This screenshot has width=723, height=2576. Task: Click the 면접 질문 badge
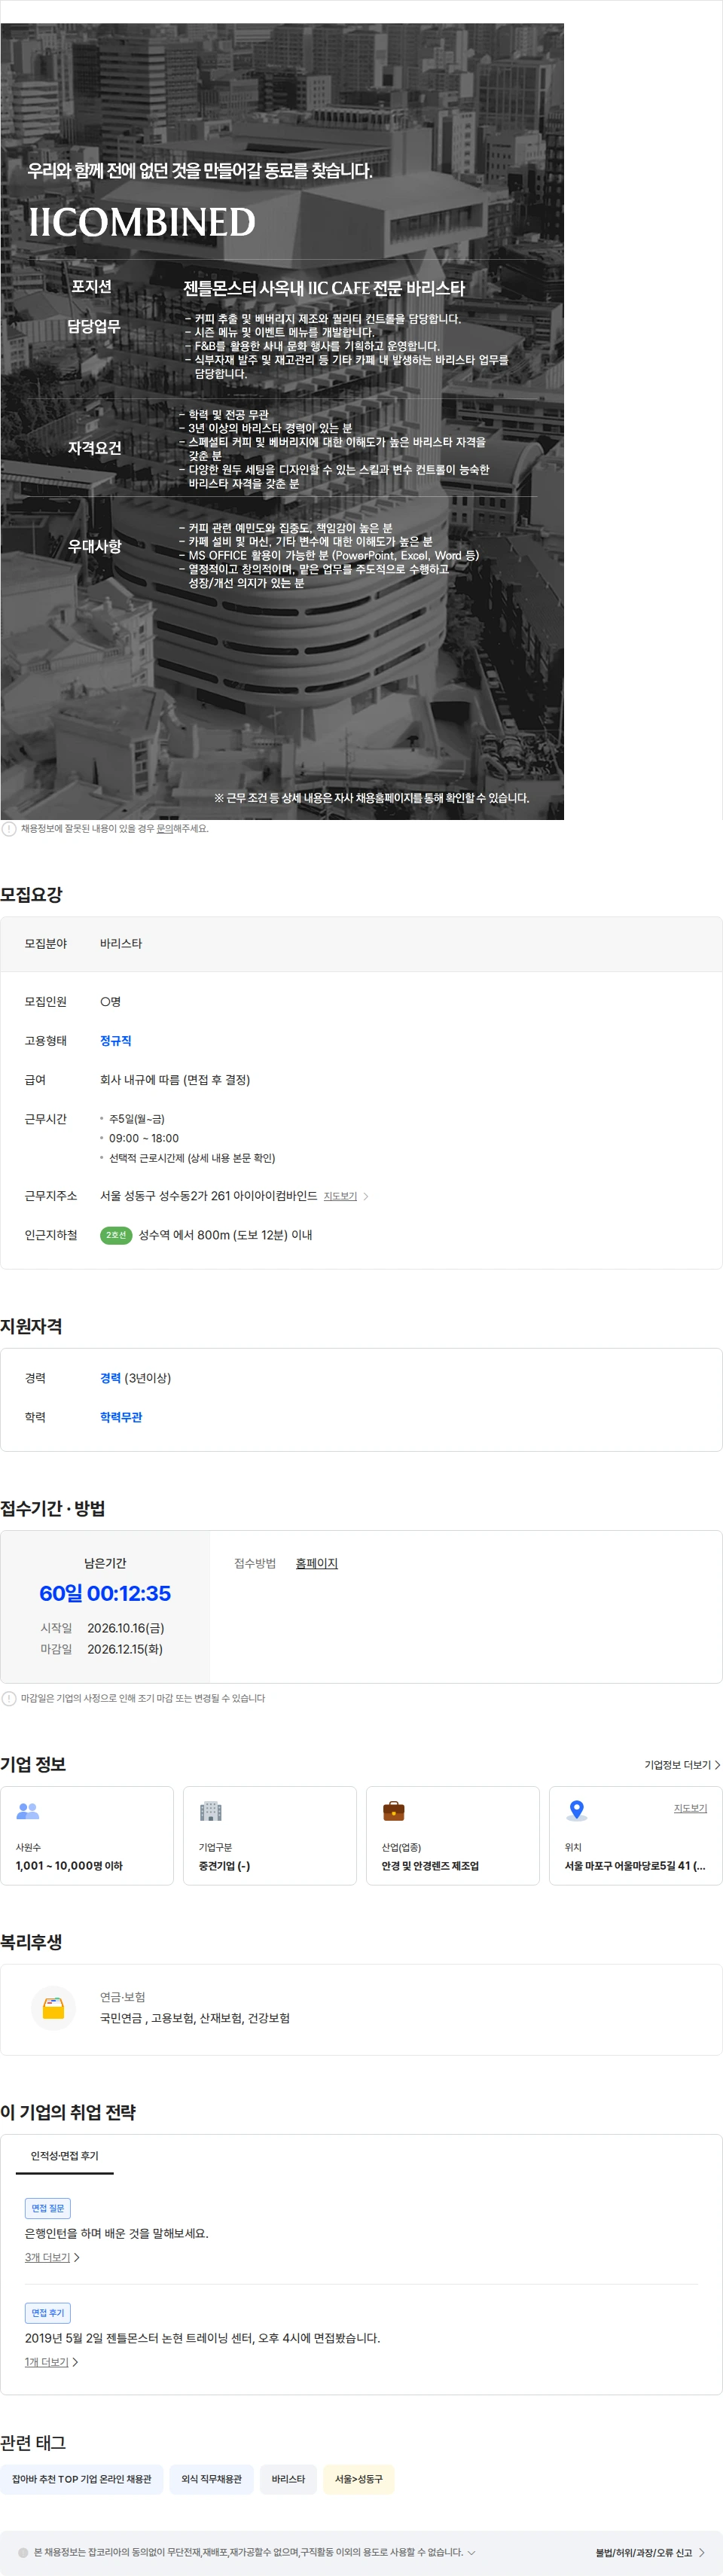tap(48, 2208)
